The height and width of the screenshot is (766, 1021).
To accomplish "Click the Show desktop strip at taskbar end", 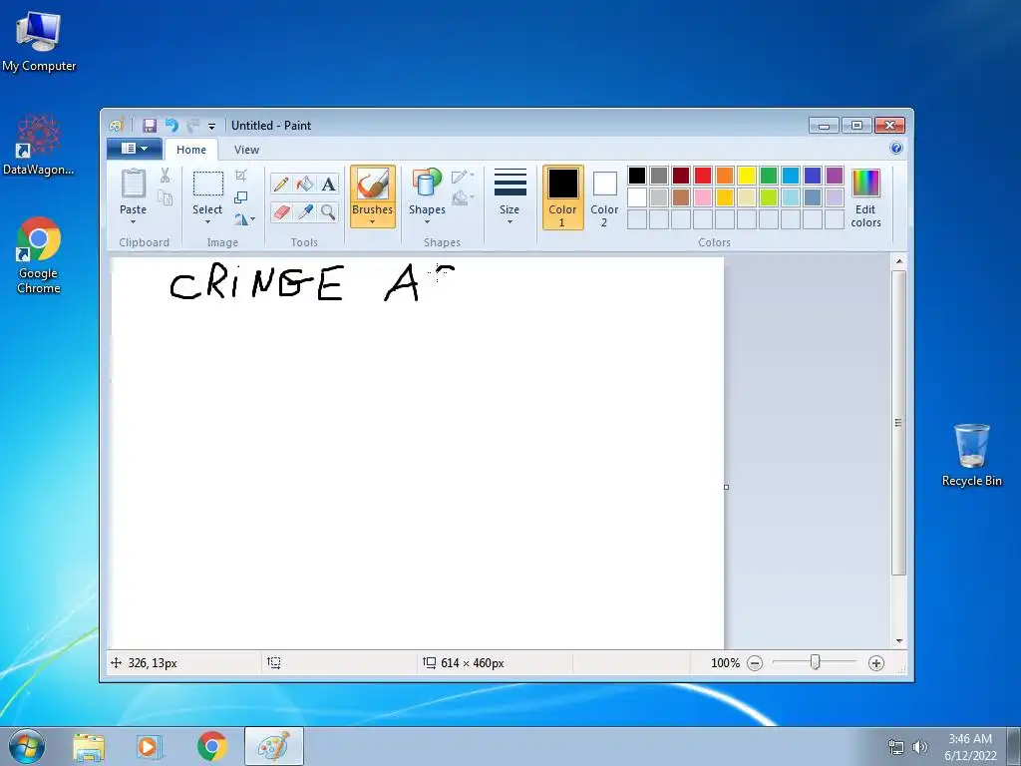I will 1014,746.
